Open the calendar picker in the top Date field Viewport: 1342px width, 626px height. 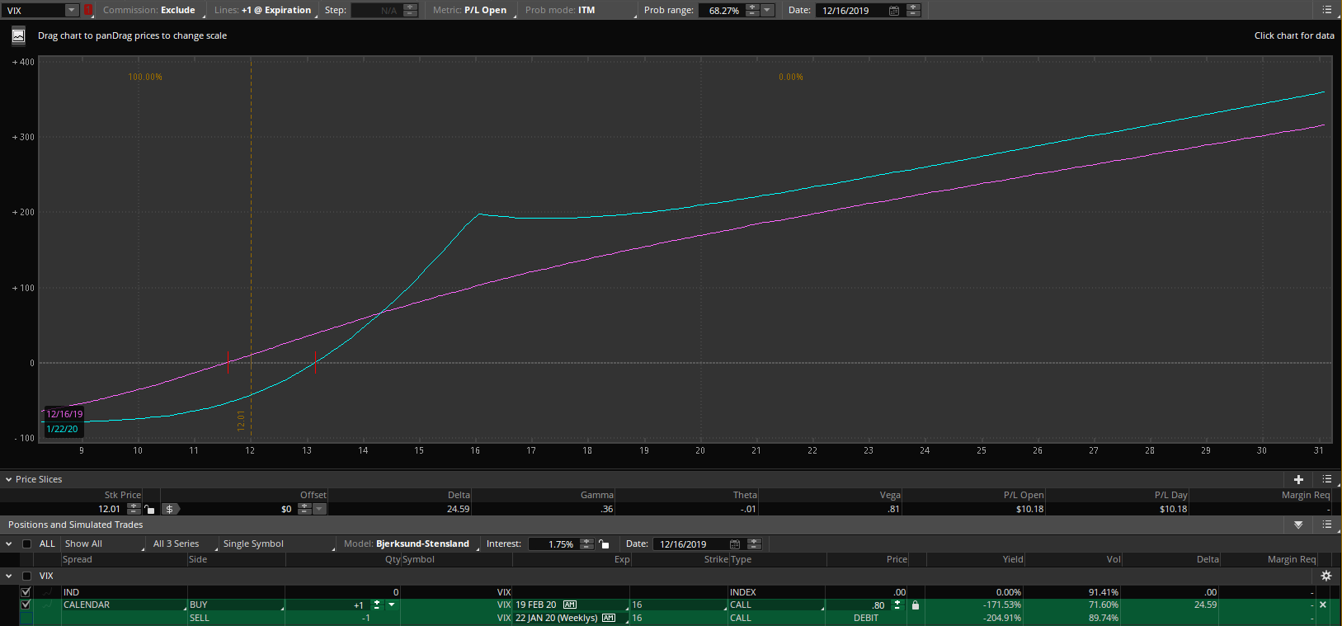click(893, 11)
